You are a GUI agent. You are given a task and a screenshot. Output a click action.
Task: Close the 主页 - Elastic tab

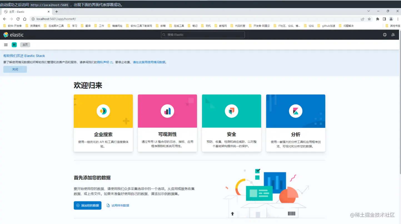coord(49,12)
